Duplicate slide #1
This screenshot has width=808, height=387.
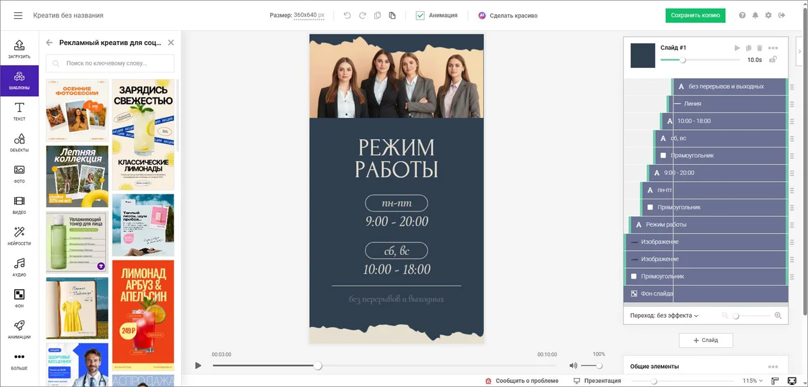click(x=749, y=48)
